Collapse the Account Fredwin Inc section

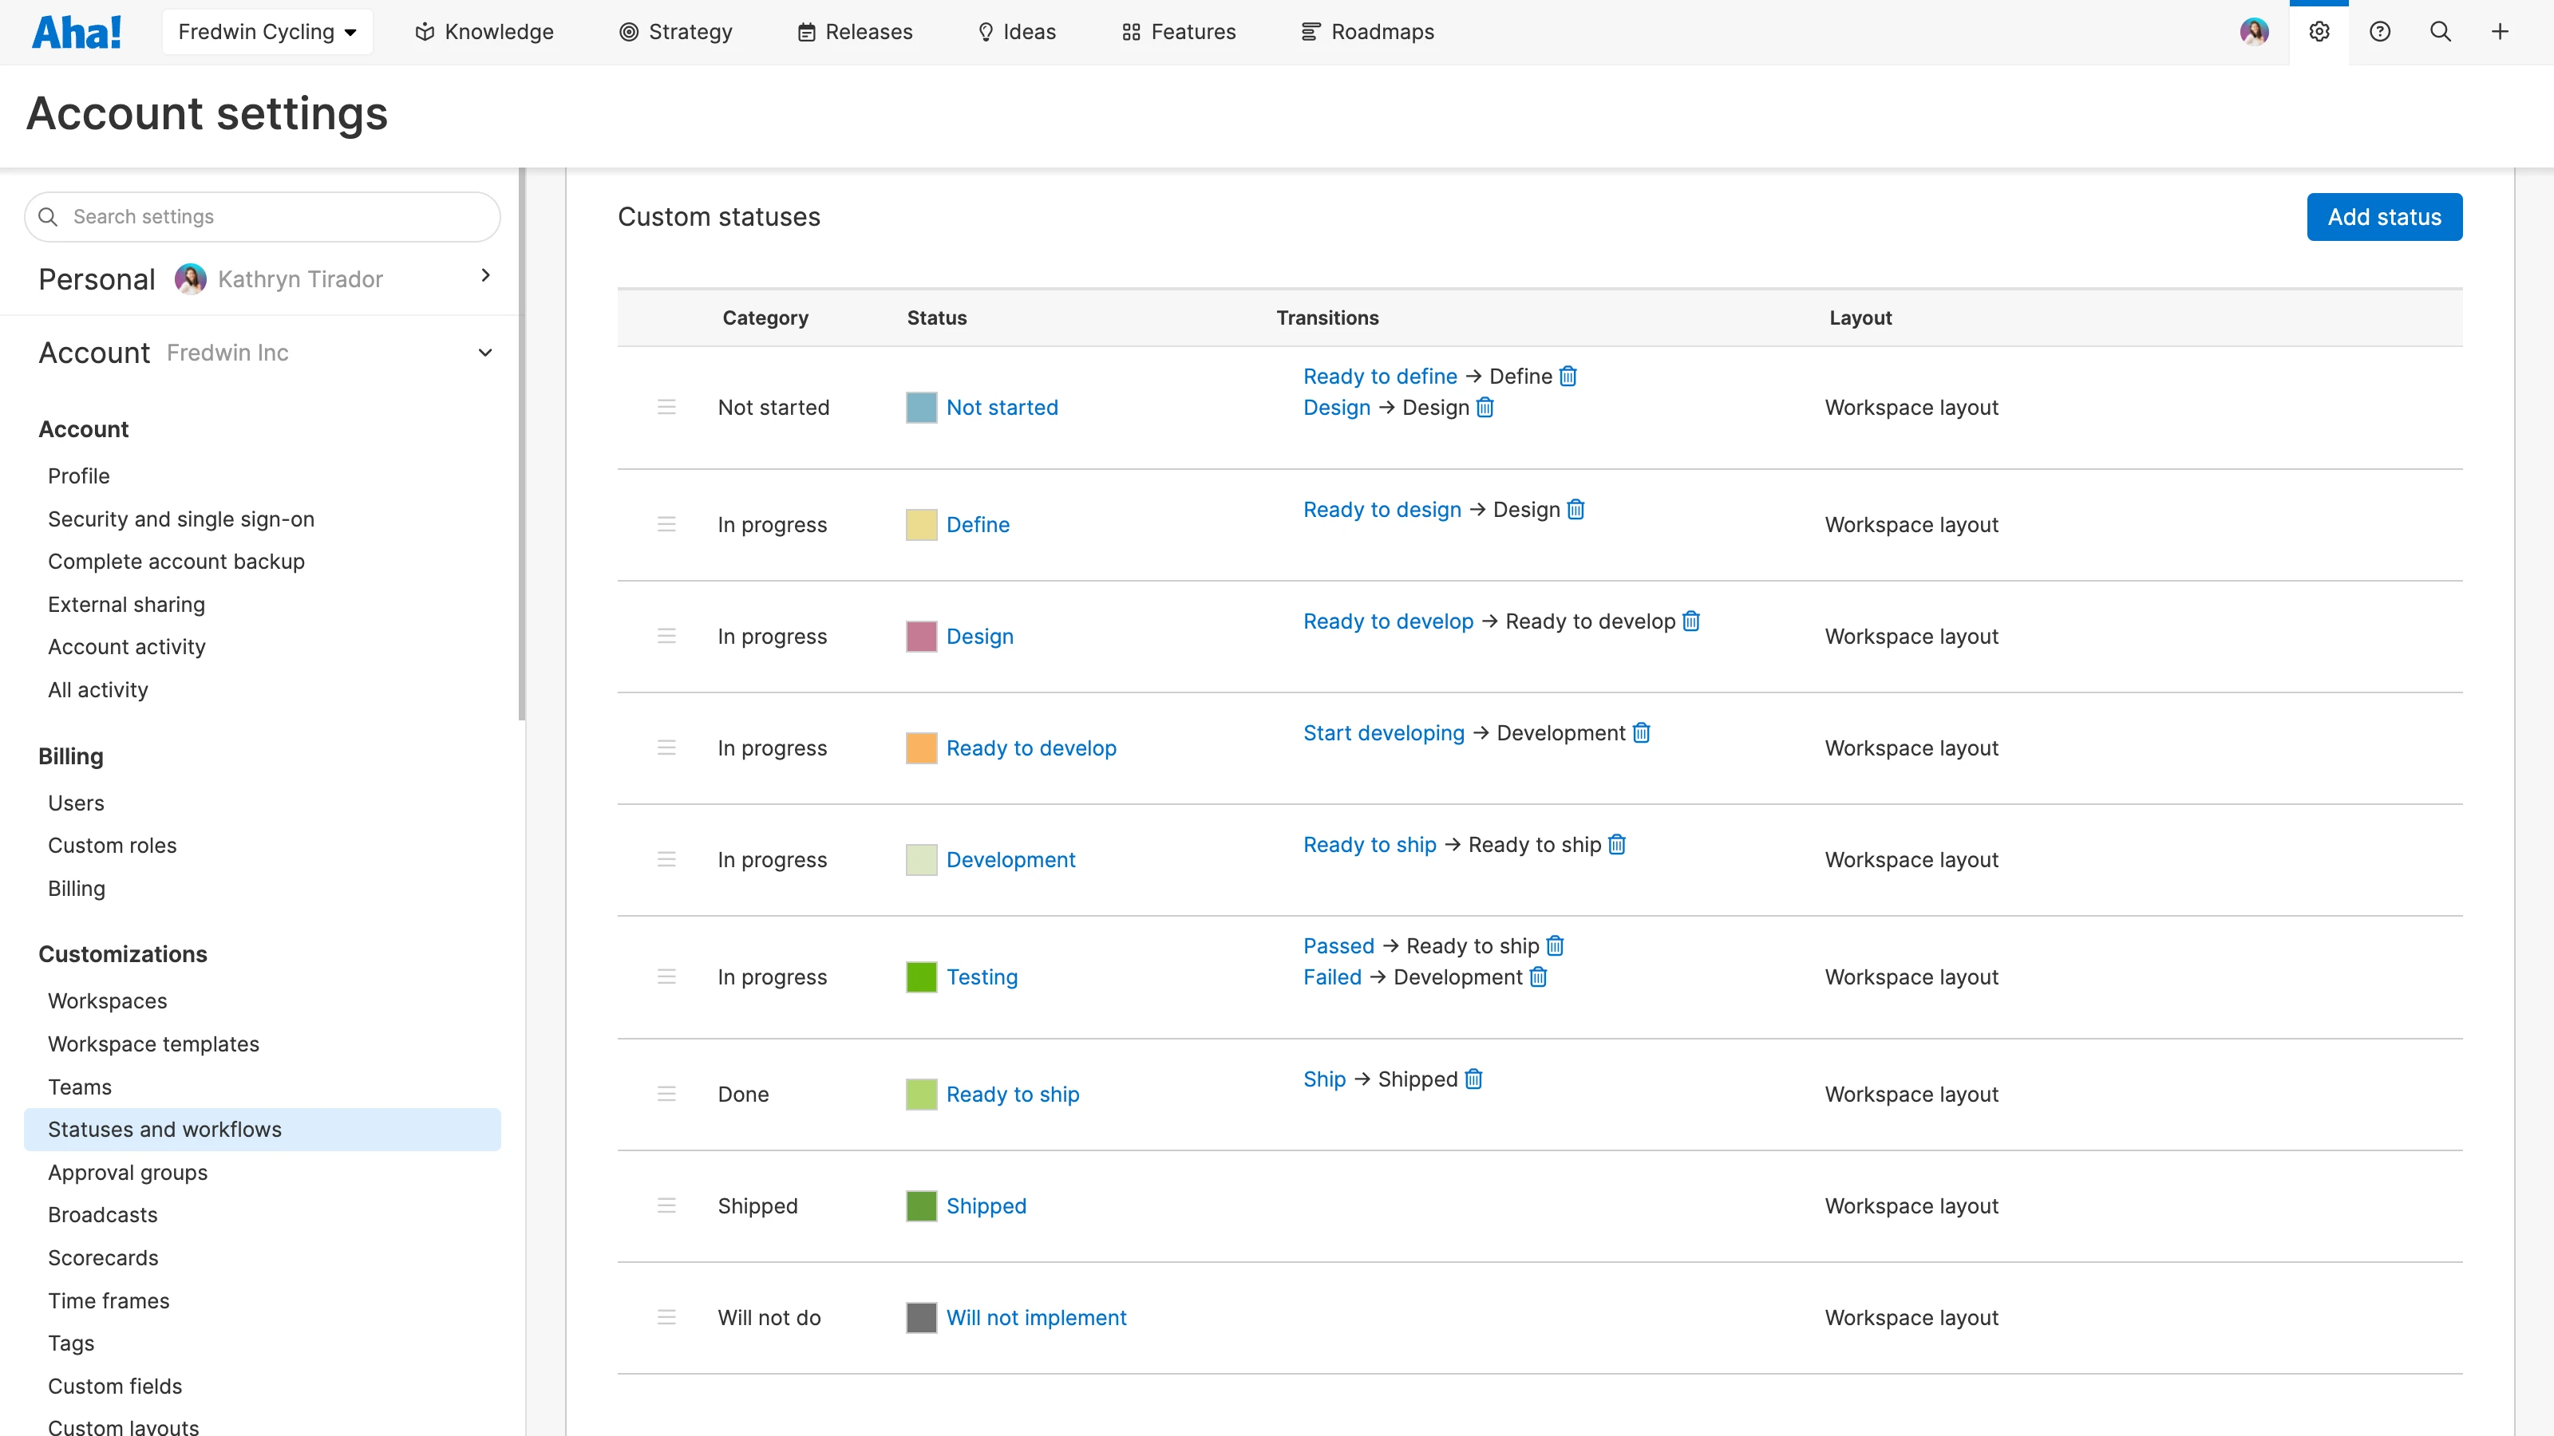pos(484,352)
